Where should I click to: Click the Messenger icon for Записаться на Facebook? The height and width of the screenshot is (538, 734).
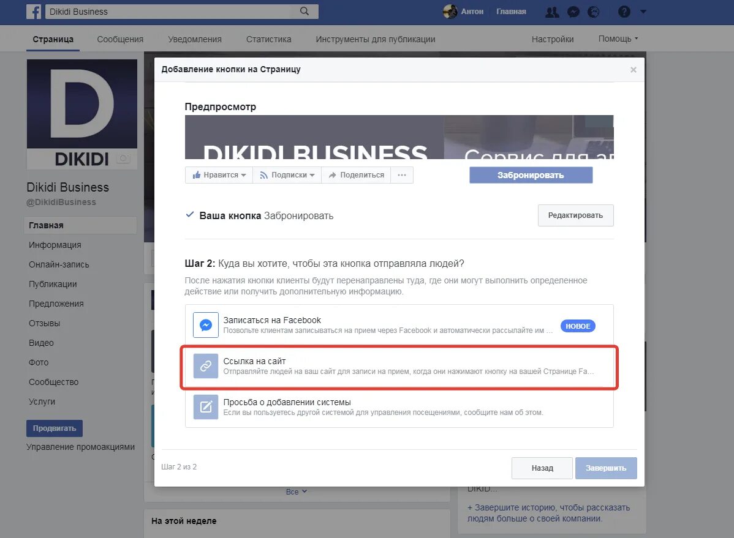(x=205, y=324)
